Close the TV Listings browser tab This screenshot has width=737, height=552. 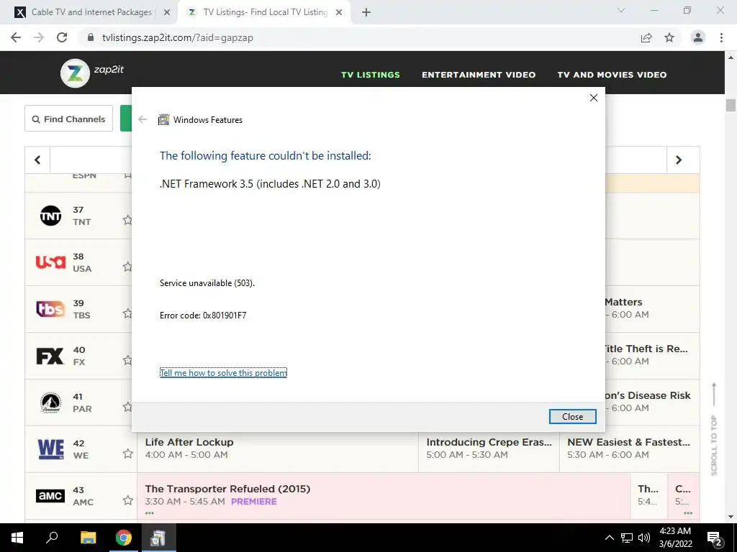coord(339,13)
